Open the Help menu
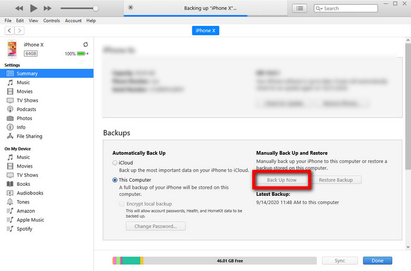Viewport: 411px width, 271px height. 91,21
